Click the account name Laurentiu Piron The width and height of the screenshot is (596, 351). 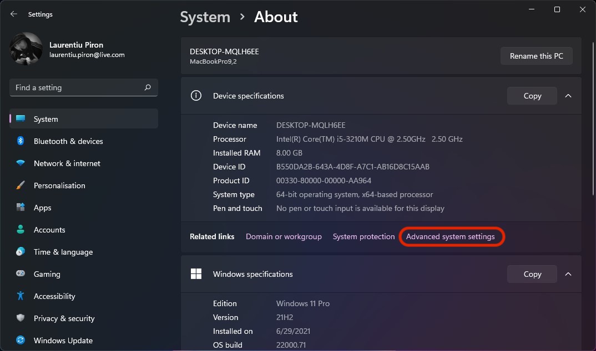77,45
